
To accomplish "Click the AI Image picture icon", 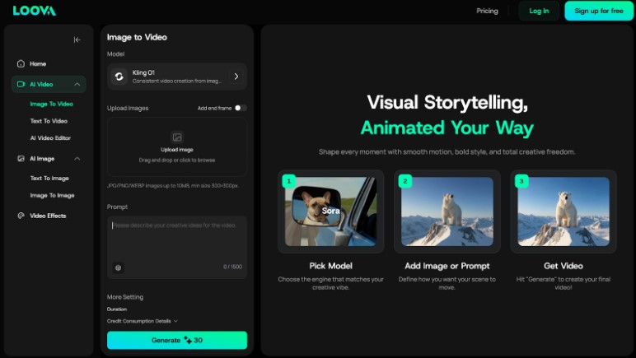I will coord(21,158).
